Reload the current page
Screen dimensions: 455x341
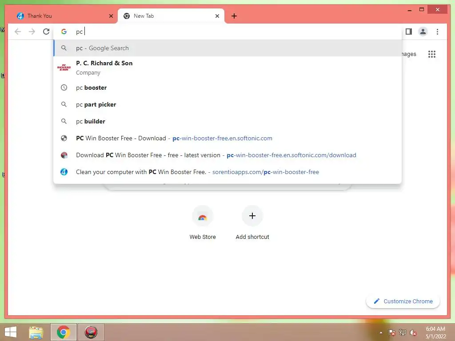coord(46,32)
